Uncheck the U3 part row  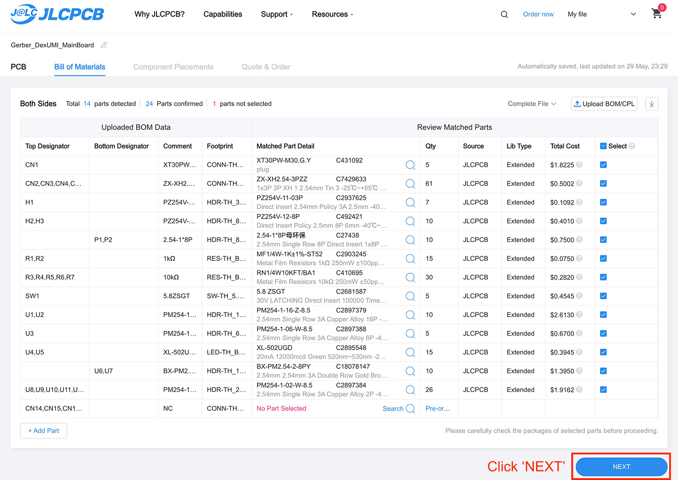(603, 334)
